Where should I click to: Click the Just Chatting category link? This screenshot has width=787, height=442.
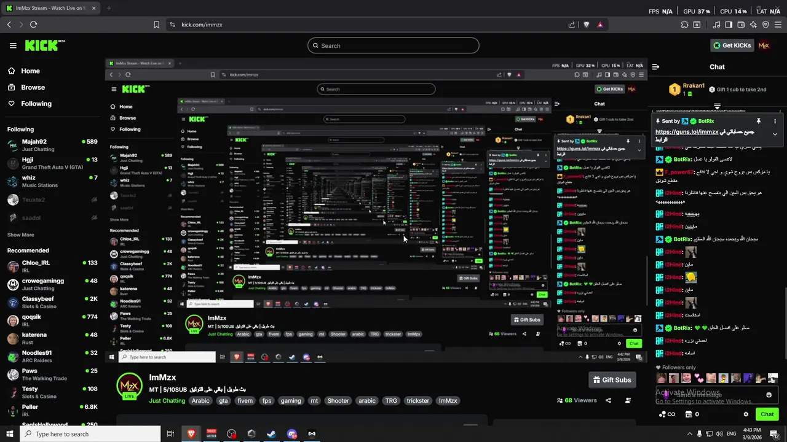pyautogui.click(x=167, y=401)
